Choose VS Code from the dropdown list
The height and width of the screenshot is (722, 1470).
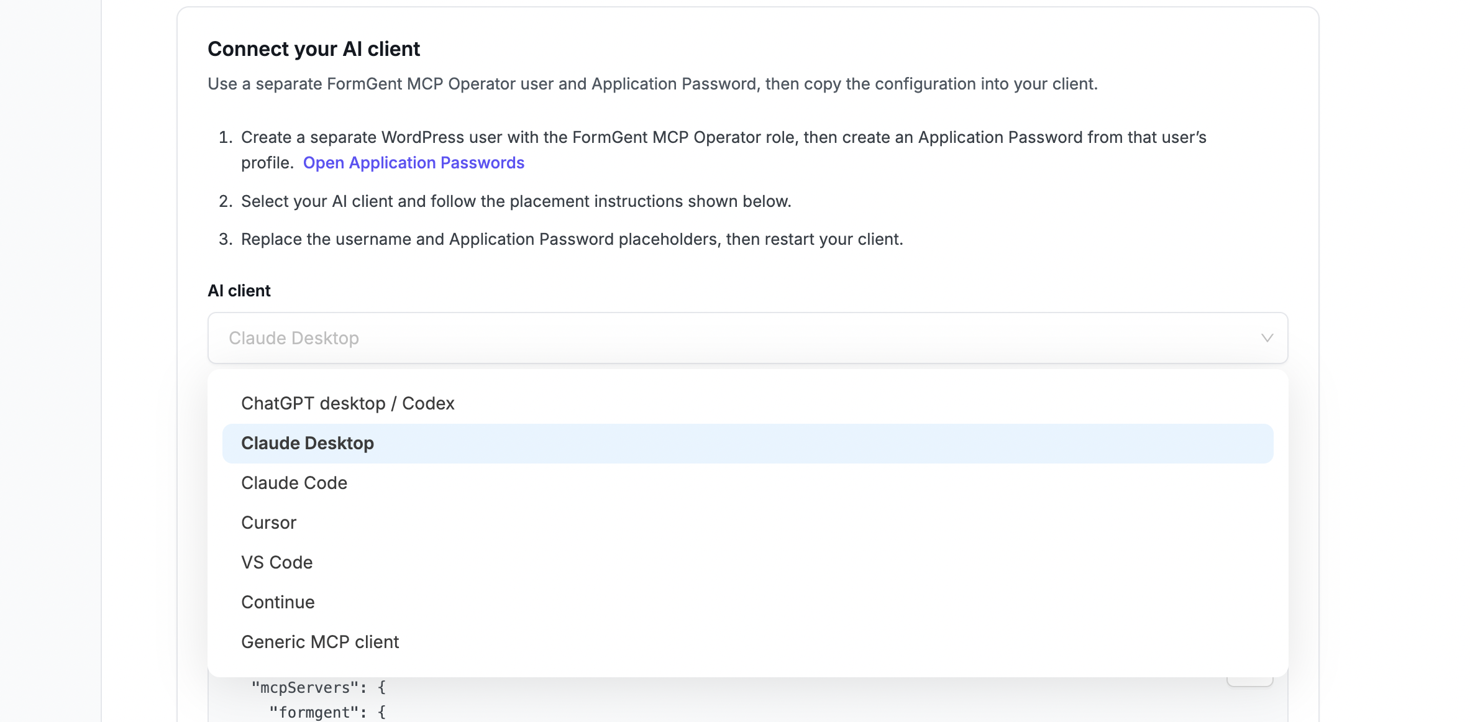pos(748,563)
